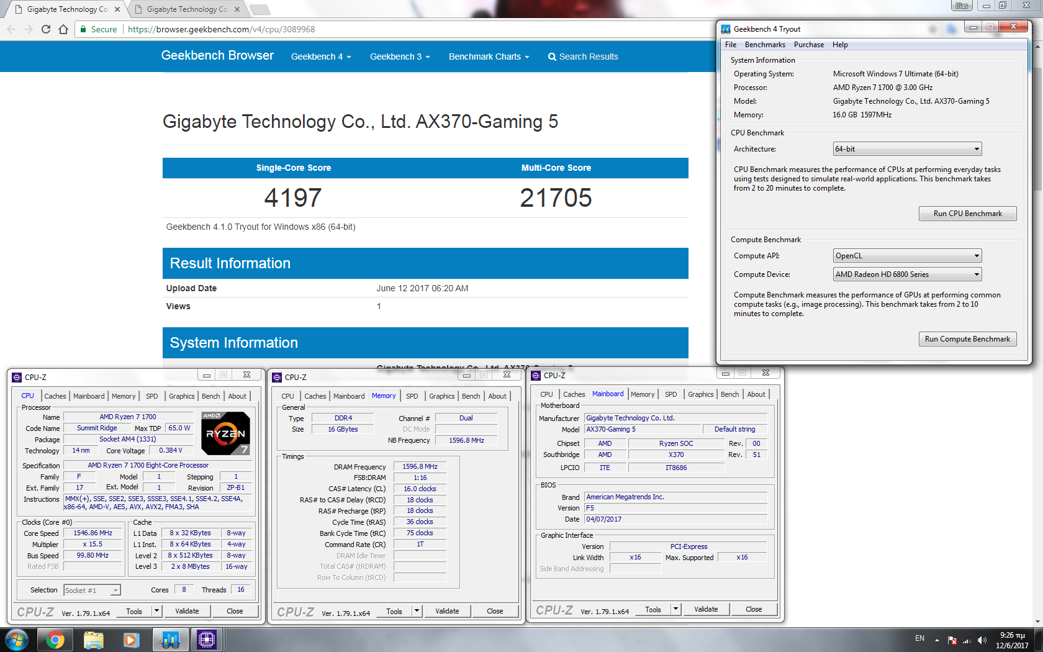Open Tools dropdown arrow in left CPU-Z
This screenshot has width=1043, height=652.
pyautogui.click(x=157, y=611)
